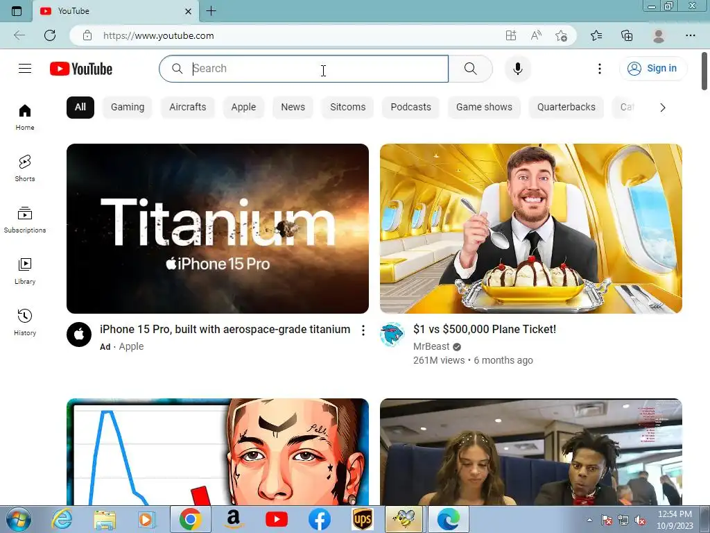Open Library in the sidebar
Image resolution: width=710 pixels, height=533 pixels.
point(25,271)
